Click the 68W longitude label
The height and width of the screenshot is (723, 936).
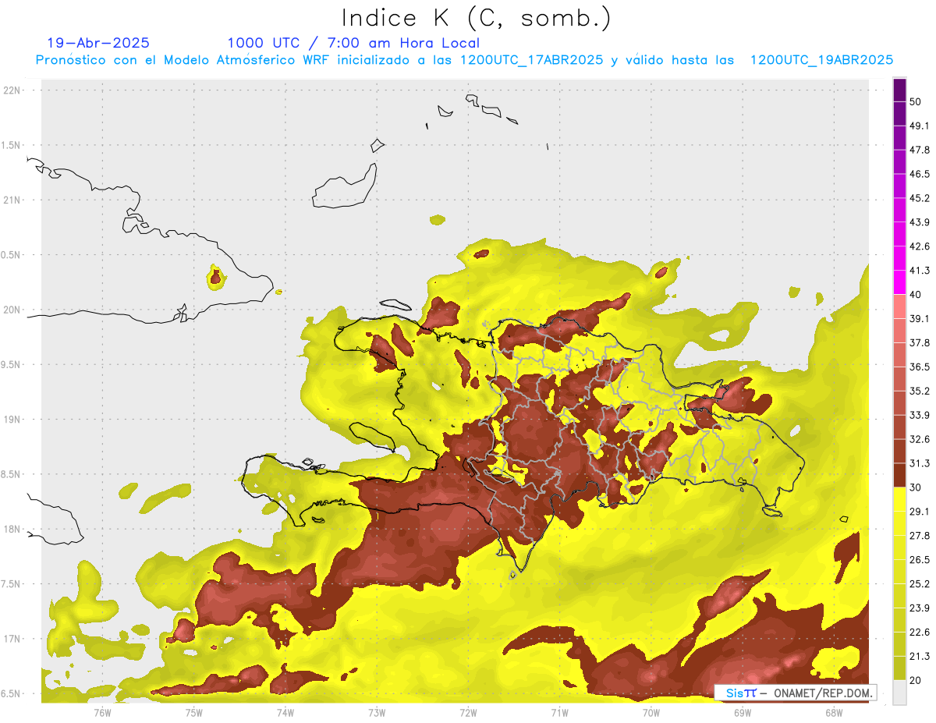click(833, 712)
